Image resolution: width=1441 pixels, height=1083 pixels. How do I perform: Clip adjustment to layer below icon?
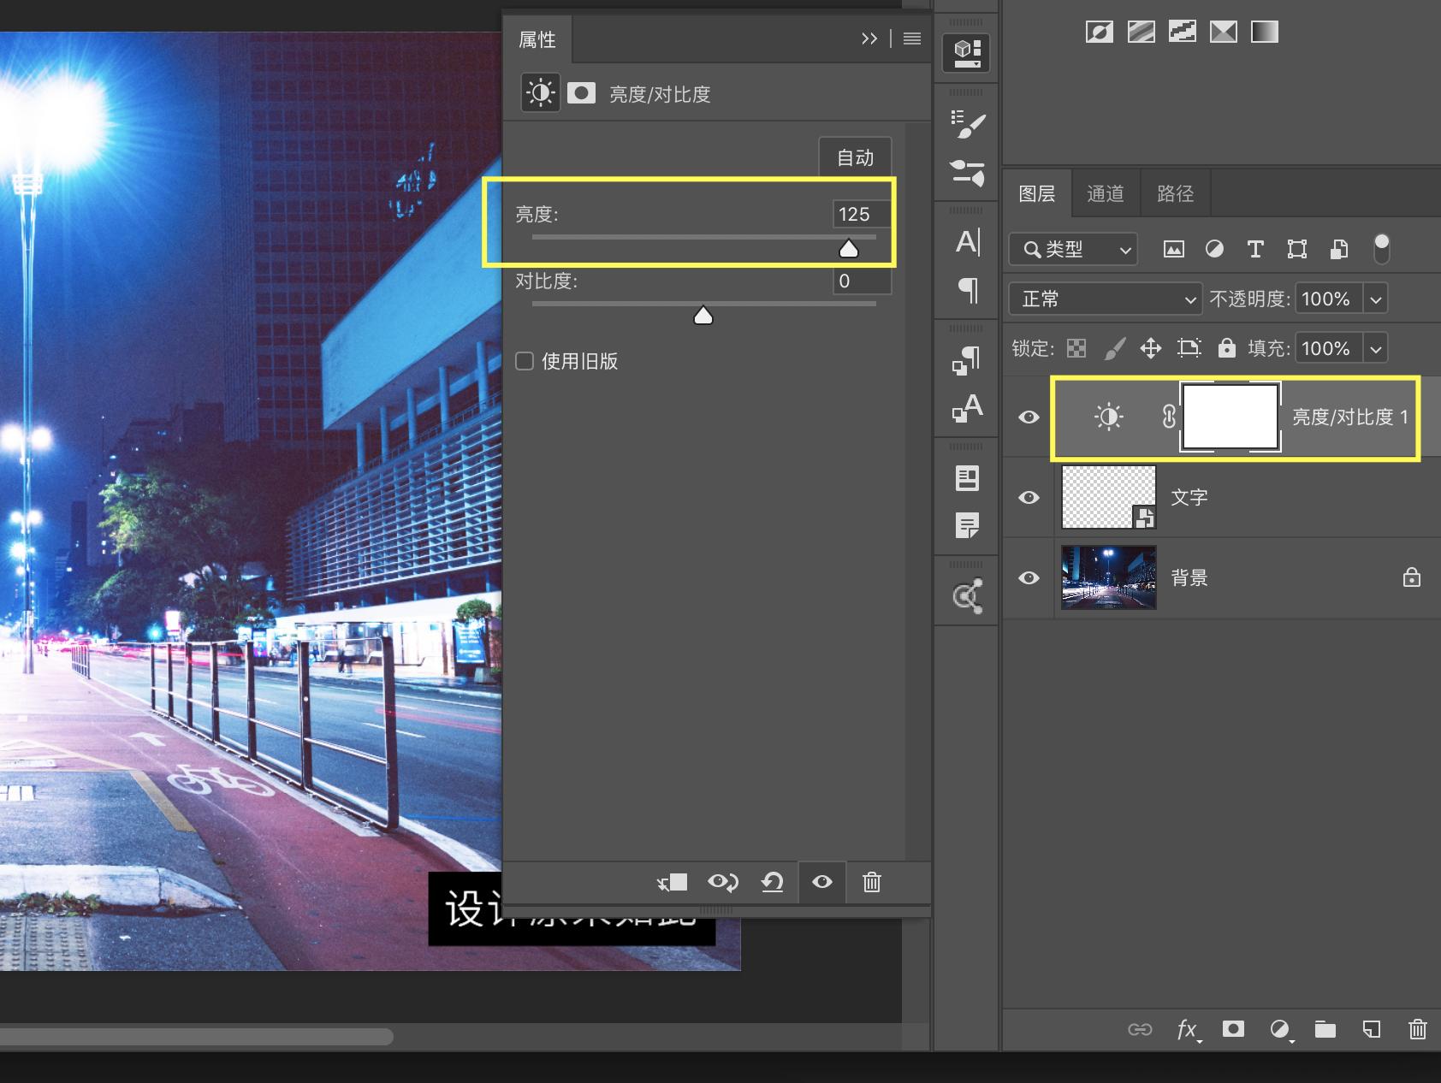coord(673,882)
